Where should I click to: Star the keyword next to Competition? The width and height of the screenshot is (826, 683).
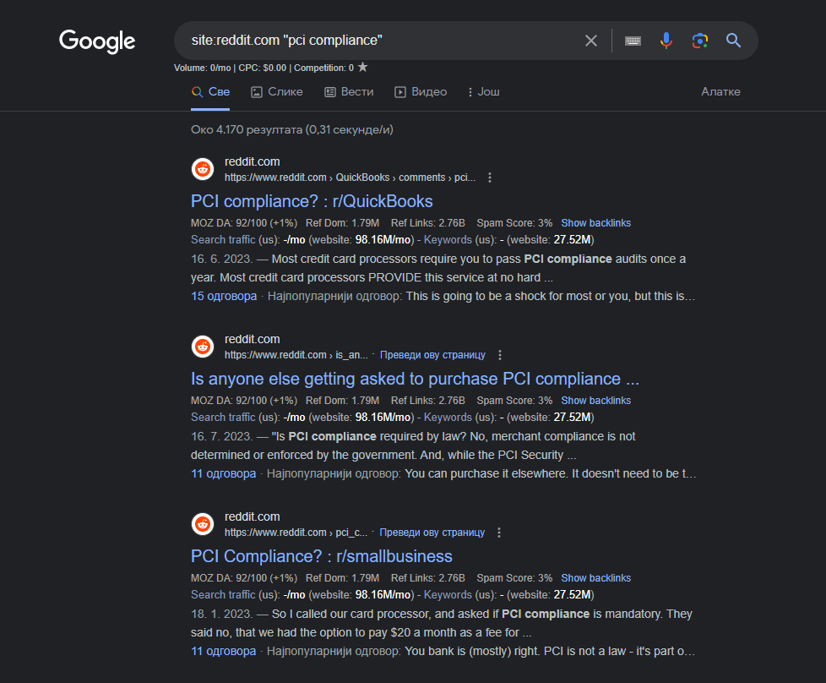coord(362,67)
